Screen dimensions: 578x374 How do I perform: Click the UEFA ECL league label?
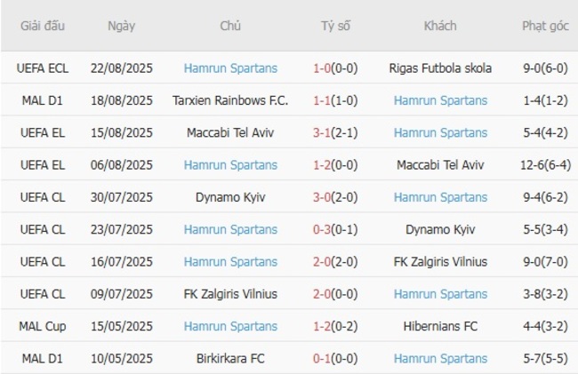(43, 68)
